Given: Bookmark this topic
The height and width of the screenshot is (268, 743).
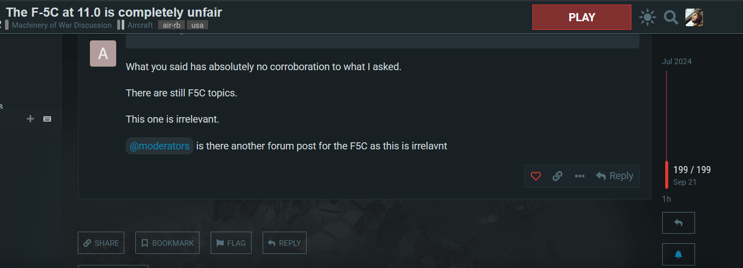Looking at the screenshot, I should 167,243.
